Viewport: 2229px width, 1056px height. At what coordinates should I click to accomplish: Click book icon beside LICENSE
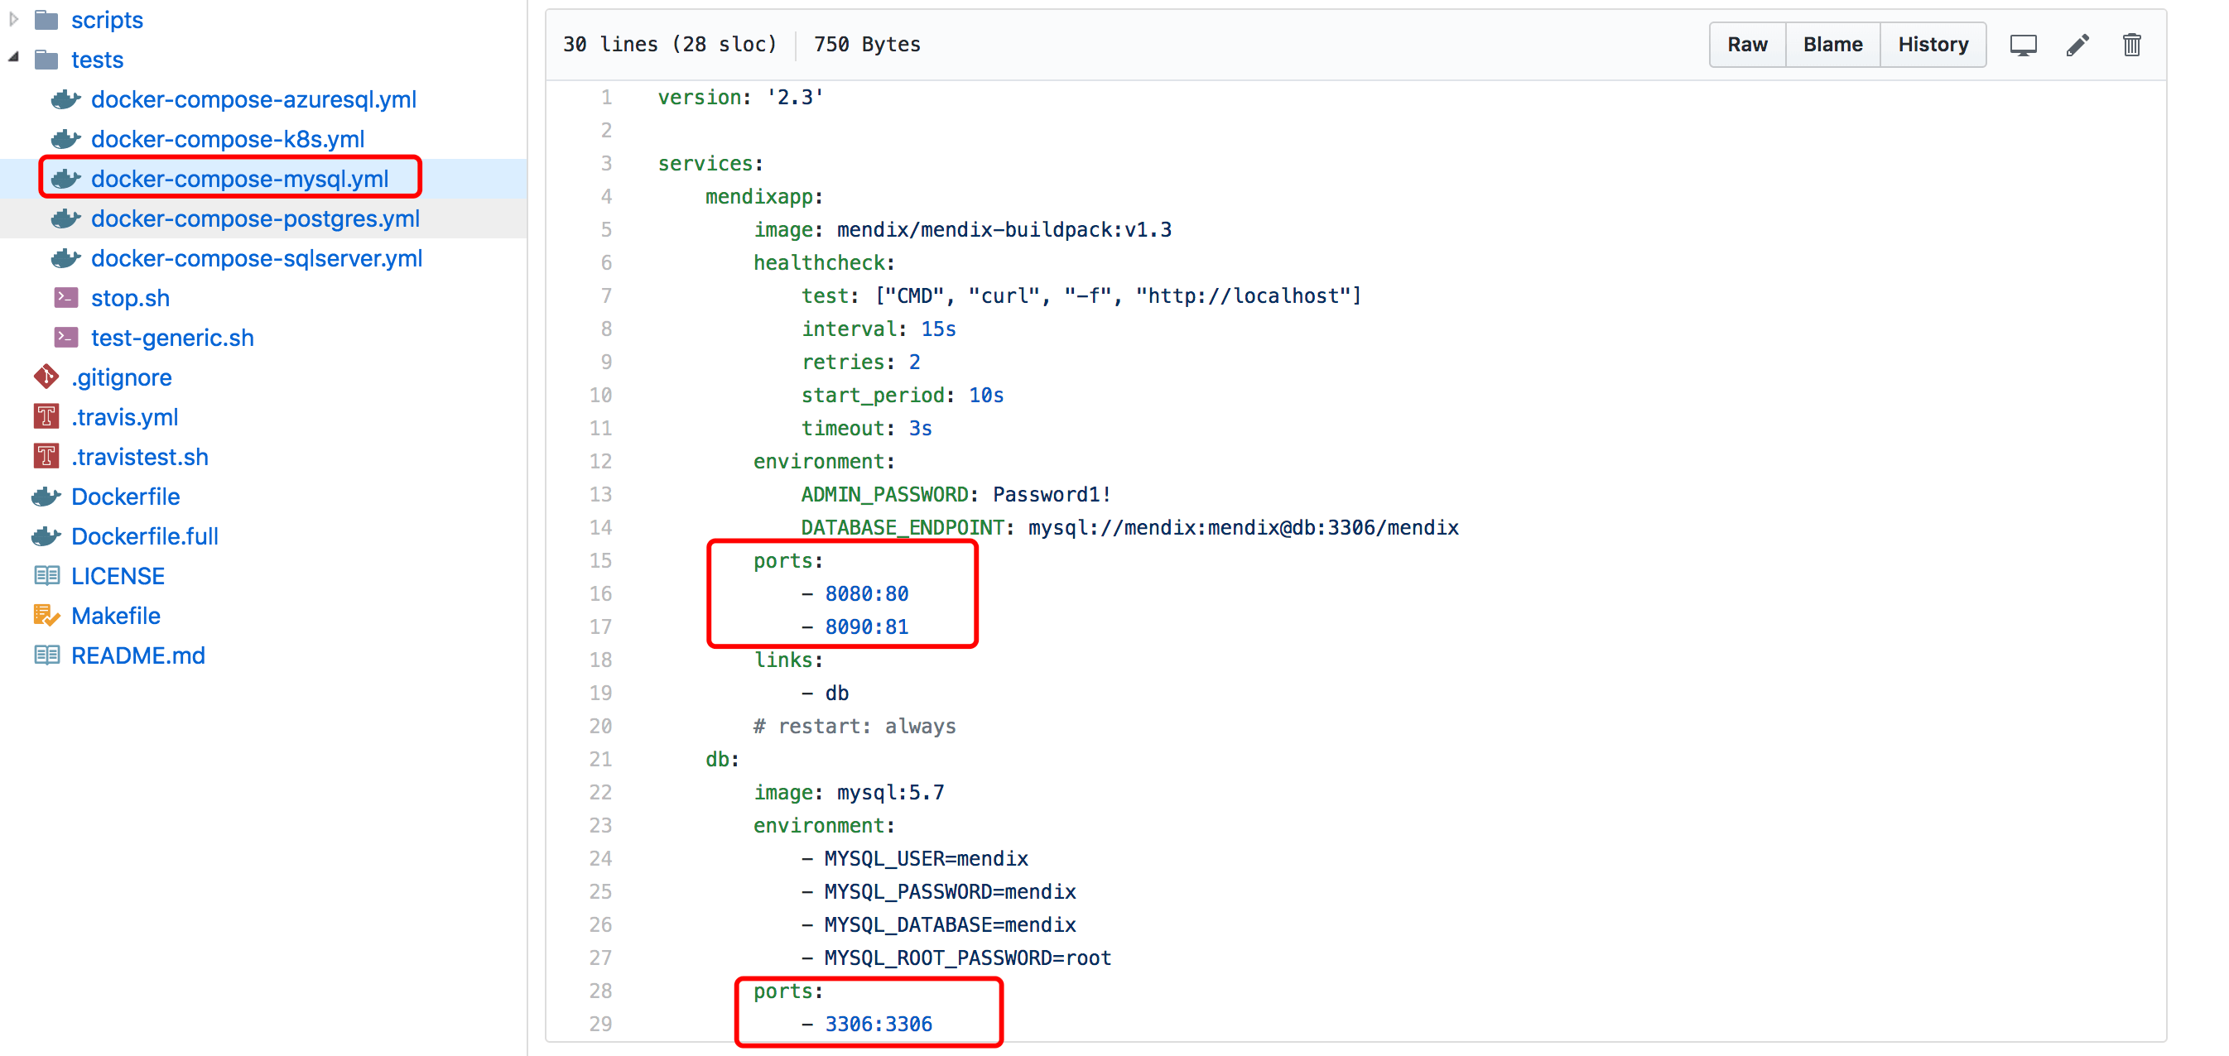46,576
